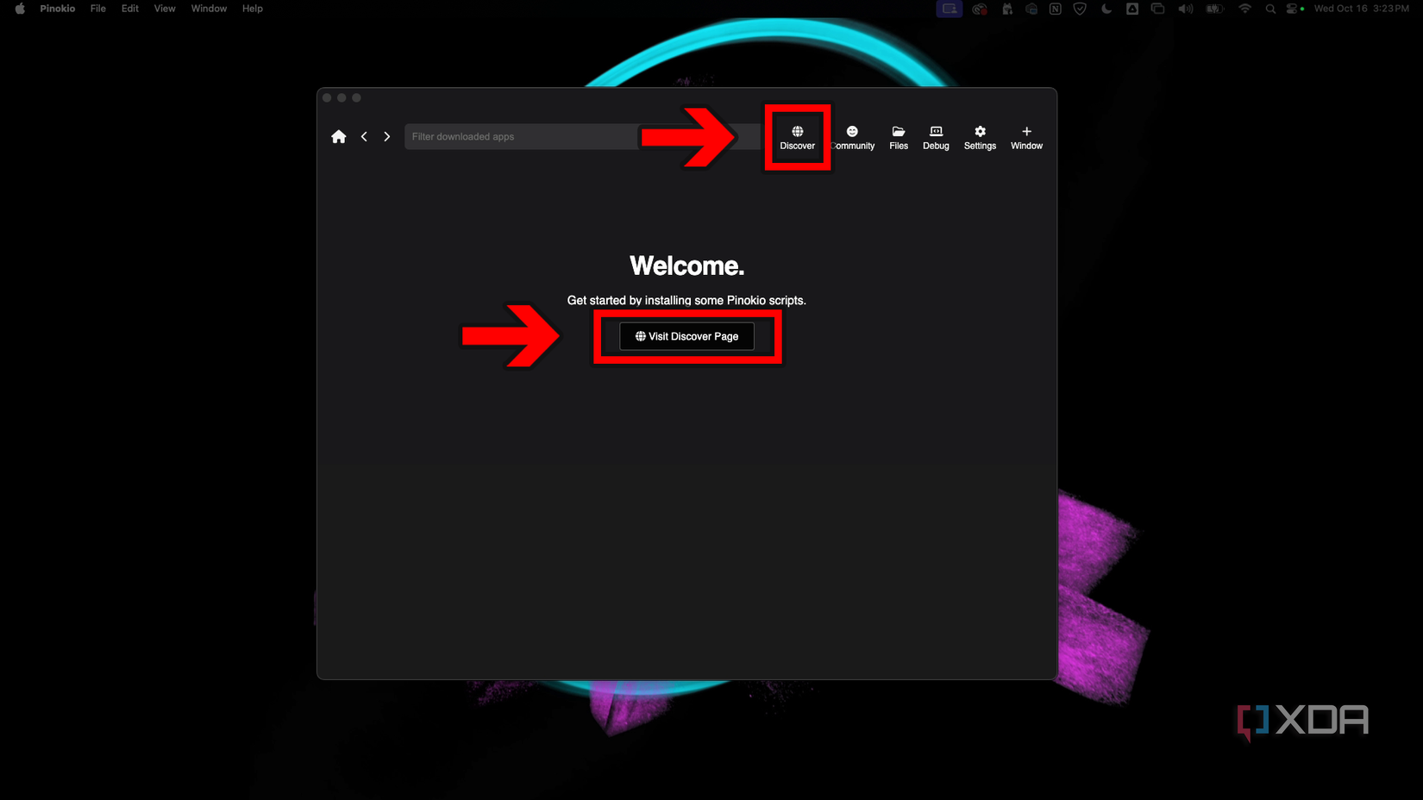Open the Help menu

253,9
